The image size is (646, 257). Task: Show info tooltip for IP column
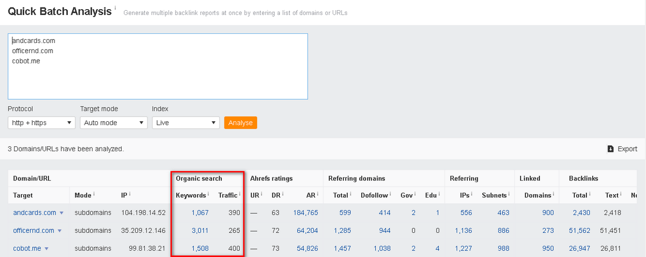click(x=130, y=194)
